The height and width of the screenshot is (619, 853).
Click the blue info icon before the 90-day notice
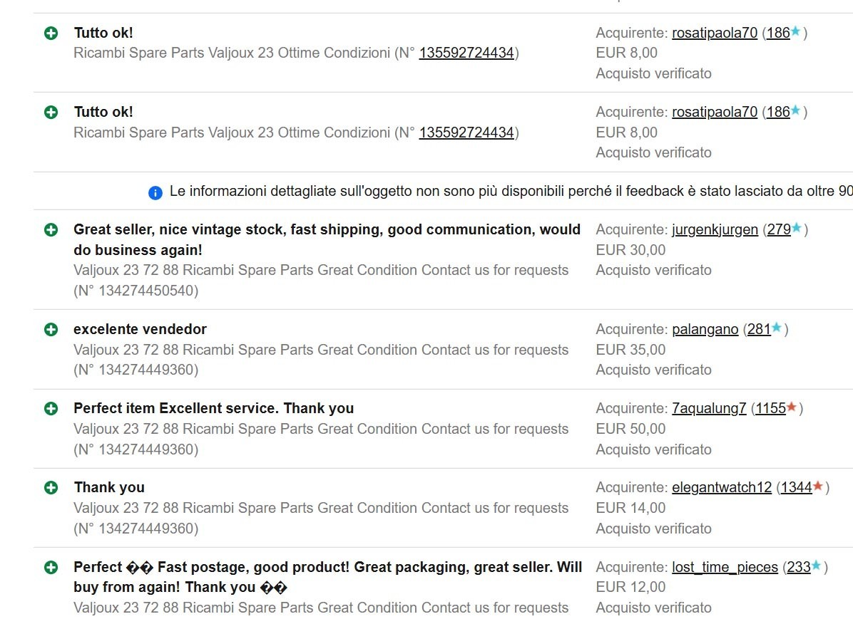tap(155, 193)
